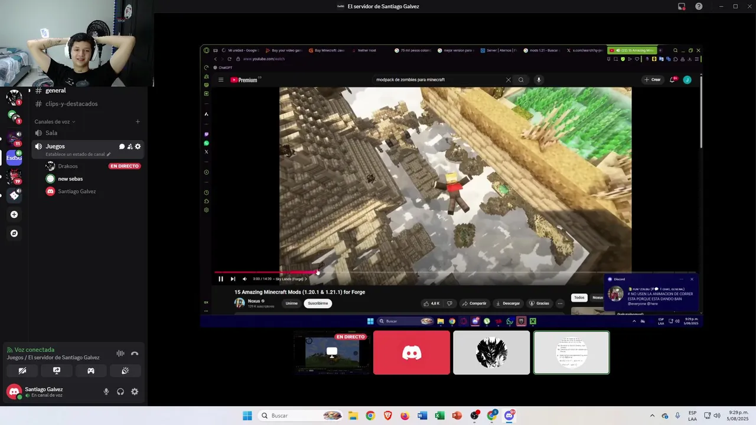Click the YouTube voice search microphone
This screenshot has width=756, height=425.
539,80
